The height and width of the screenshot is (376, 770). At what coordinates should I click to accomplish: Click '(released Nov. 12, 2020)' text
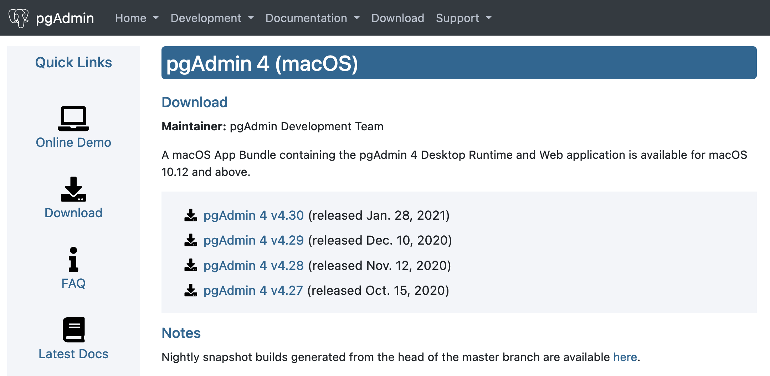pos(380,266)
